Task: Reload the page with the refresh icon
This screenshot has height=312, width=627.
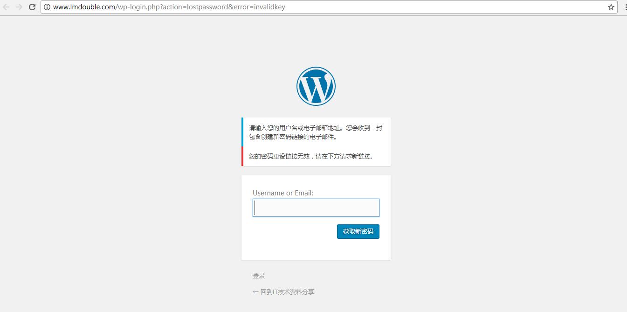Action: (x=32, y=7)
